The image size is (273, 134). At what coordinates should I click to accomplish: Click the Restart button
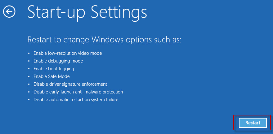253,123
